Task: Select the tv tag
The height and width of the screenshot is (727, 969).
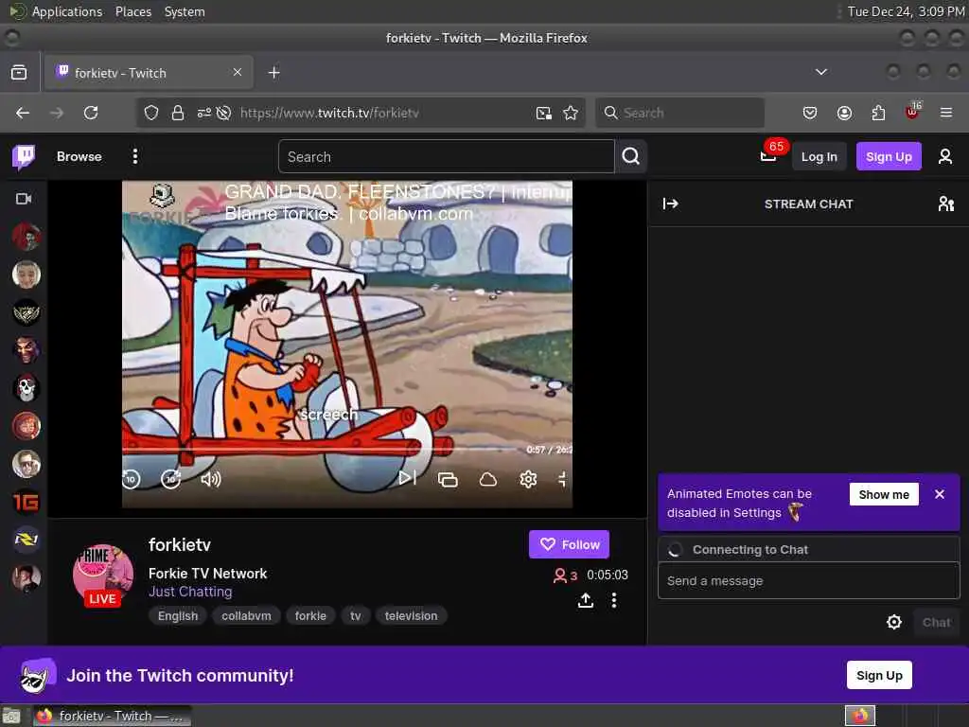Action: pyautogui.click(x=356, y=615)
